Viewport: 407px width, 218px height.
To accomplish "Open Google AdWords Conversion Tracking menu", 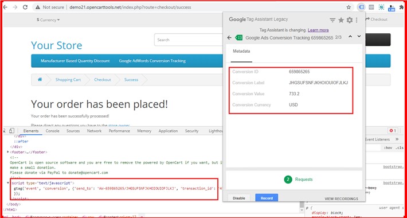I will pos(152,61).
